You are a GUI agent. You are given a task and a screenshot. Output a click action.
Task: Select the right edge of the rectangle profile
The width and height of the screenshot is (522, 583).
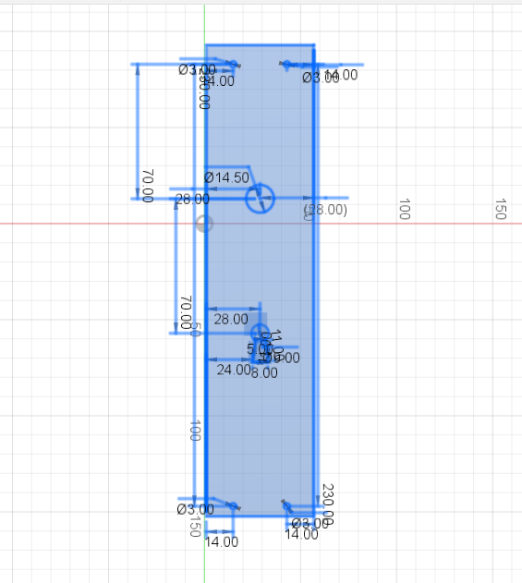click(314, 280)
